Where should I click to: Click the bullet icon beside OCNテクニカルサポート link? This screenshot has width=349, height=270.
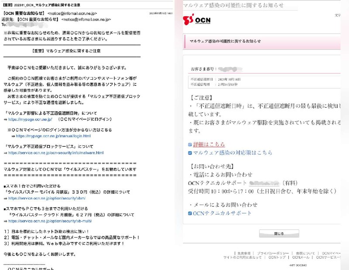click(x=190, y=213)
